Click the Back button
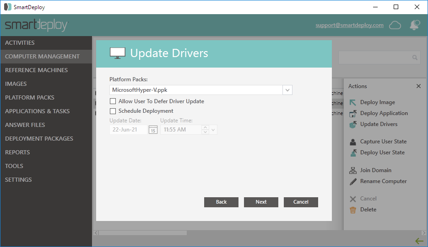The height and width of the screenshot is (247, 428). pyautogui.click(x=221, y=202)
